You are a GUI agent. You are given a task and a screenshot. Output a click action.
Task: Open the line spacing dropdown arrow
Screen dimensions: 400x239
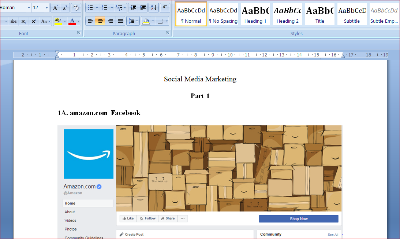pyautogui.click(x=137, y=21)
